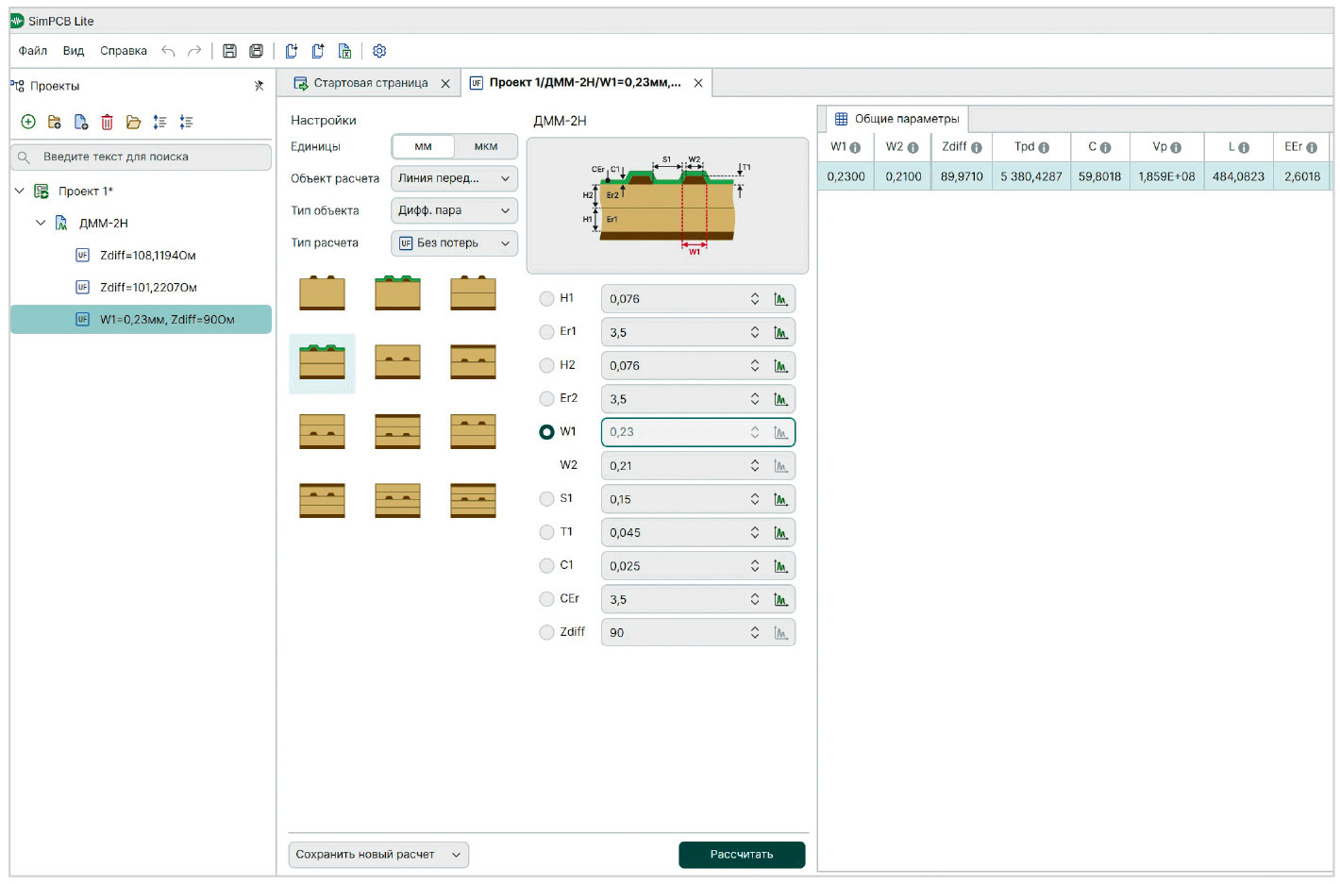Click the green add project icon

tap(28, 122)
